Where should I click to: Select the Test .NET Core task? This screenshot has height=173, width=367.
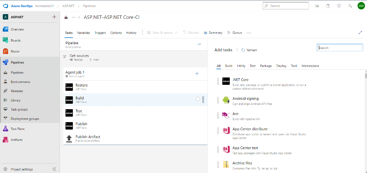tap(136, 113)
